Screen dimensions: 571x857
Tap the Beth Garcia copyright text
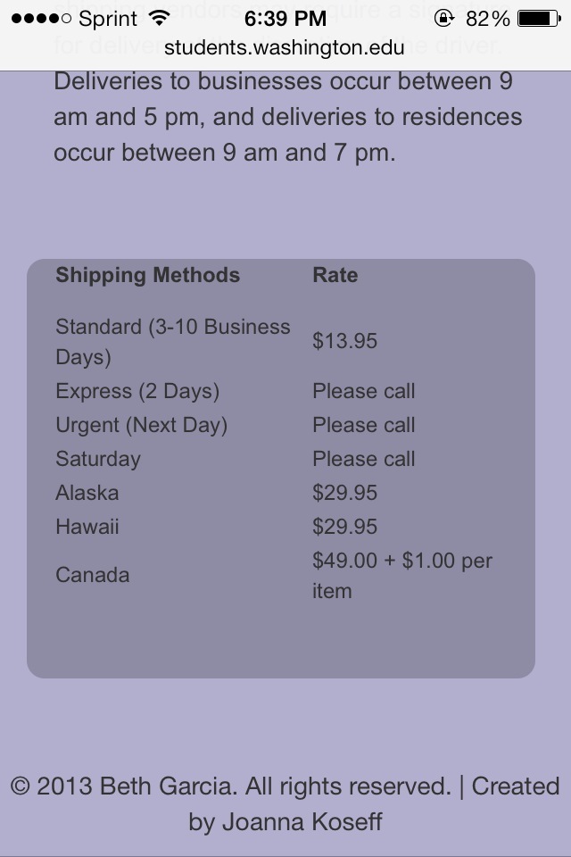(230, 786)
